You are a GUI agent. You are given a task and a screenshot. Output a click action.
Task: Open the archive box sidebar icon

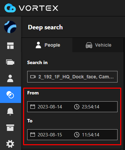click(x=10, y=127)
